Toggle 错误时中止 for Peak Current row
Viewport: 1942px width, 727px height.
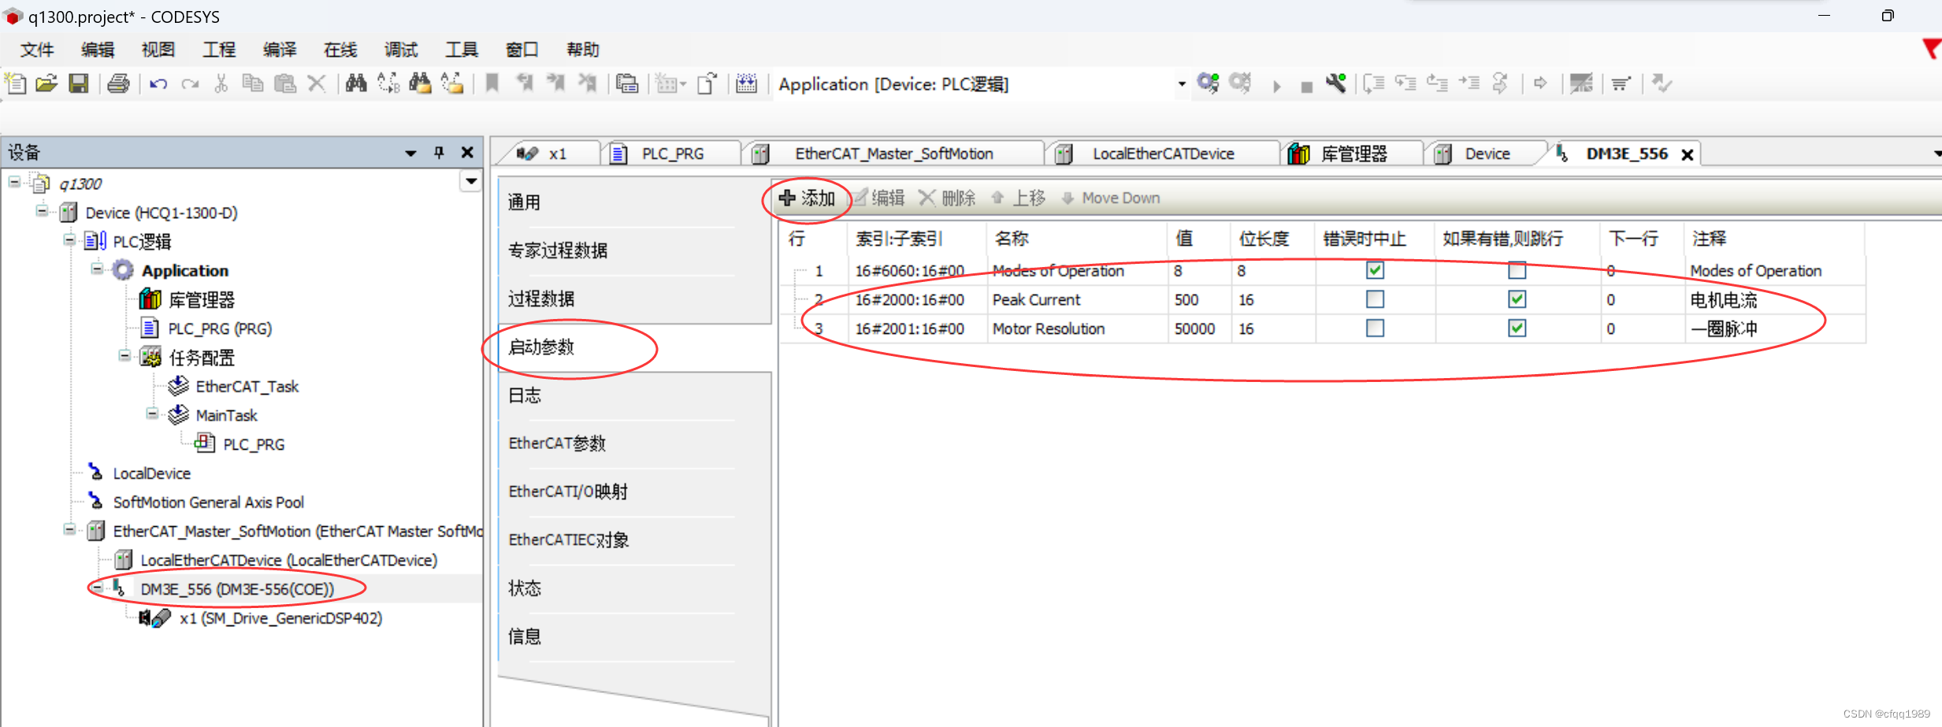click(1375, 299)
